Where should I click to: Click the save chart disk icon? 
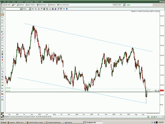pyautogui.click(x=47, y=9)
